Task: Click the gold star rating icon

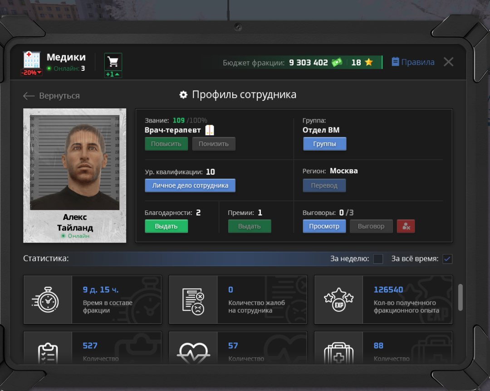Action: tap(369, 63)
